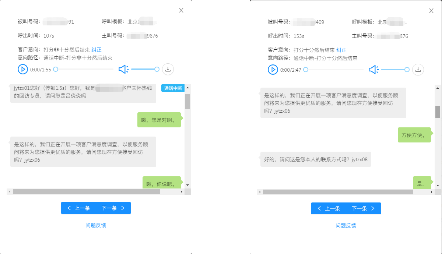Close the right call detail dialog
Screen dimensions: 442x254
[431, 10]
